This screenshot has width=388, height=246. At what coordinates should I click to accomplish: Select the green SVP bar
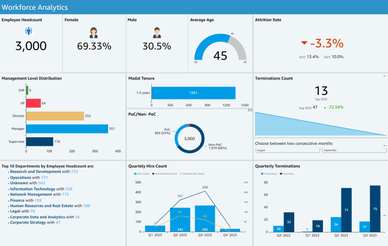tap(27, 90)
